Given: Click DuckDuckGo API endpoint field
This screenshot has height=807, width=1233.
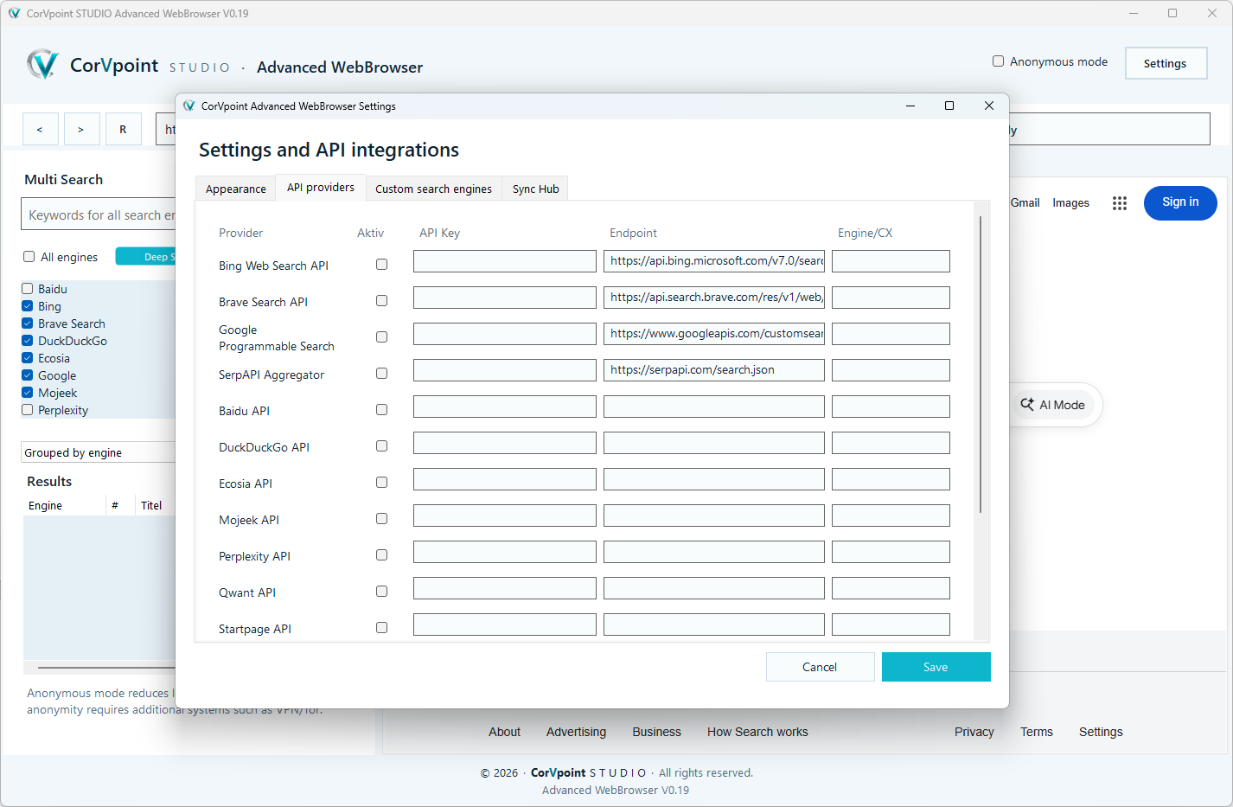Looking at the screenshot, I should point(714,443).
